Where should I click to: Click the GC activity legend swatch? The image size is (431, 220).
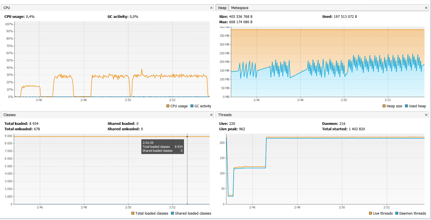(x=192, y=106)
